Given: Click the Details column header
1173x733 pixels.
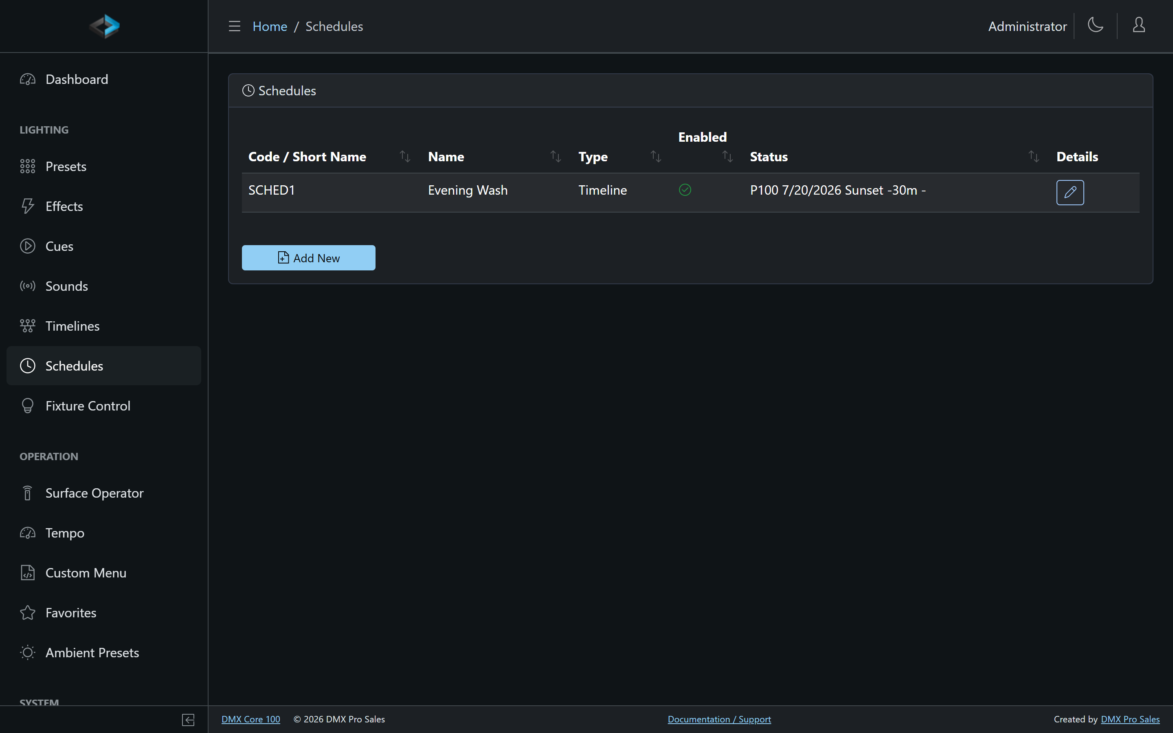Looking at the screenshot, I should coord(1077,157).
